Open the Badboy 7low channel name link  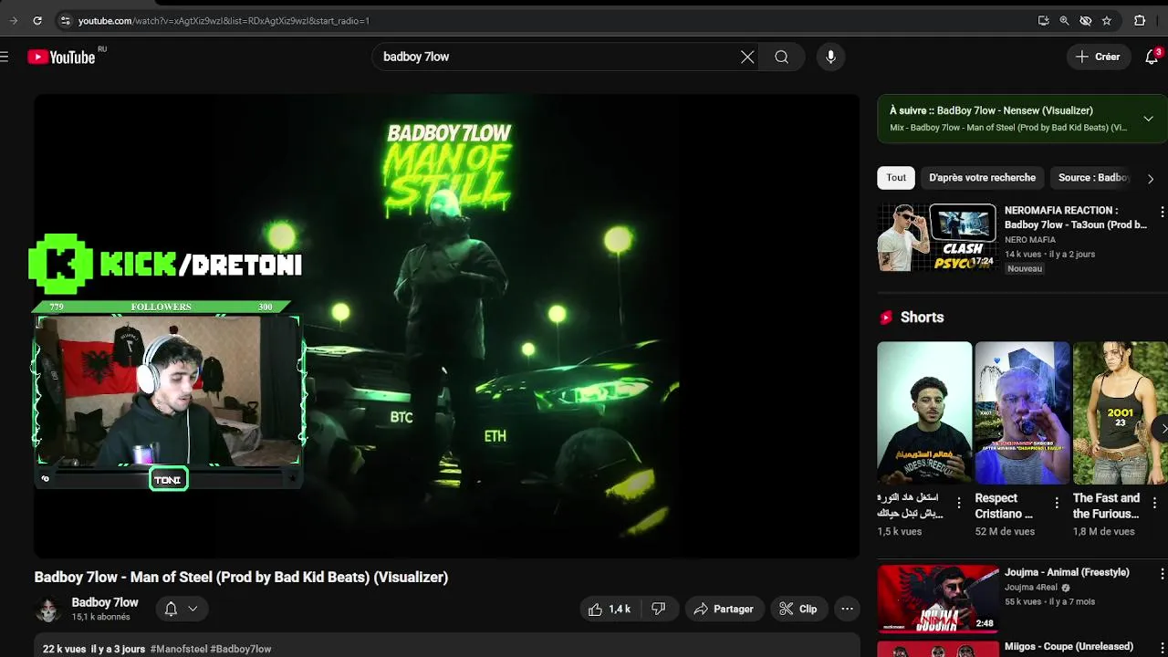coord(105,602)
